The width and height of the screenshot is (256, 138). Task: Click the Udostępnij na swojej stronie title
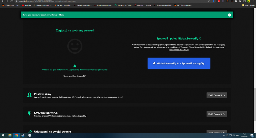tap(52, 131)
